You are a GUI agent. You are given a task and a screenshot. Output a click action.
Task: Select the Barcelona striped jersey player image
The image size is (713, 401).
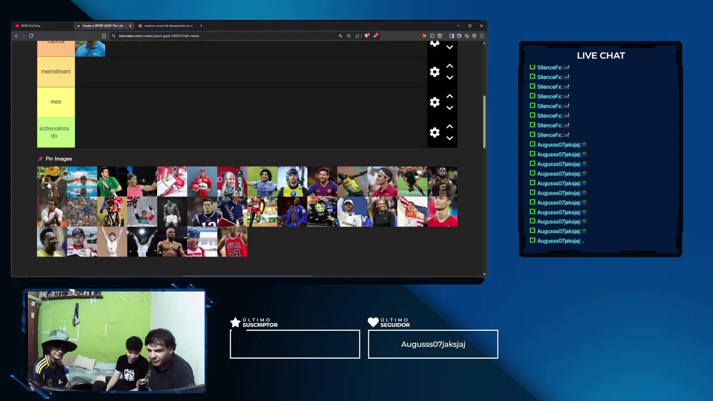pos(323,182)
